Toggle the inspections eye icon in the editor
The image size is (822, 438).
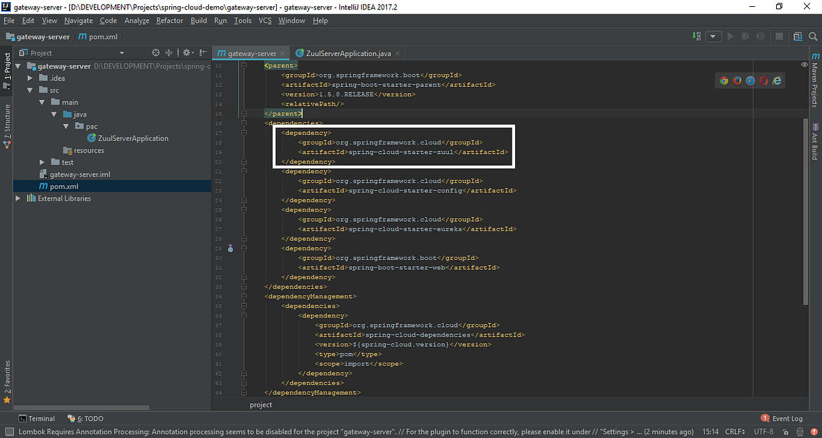(804, 64)
